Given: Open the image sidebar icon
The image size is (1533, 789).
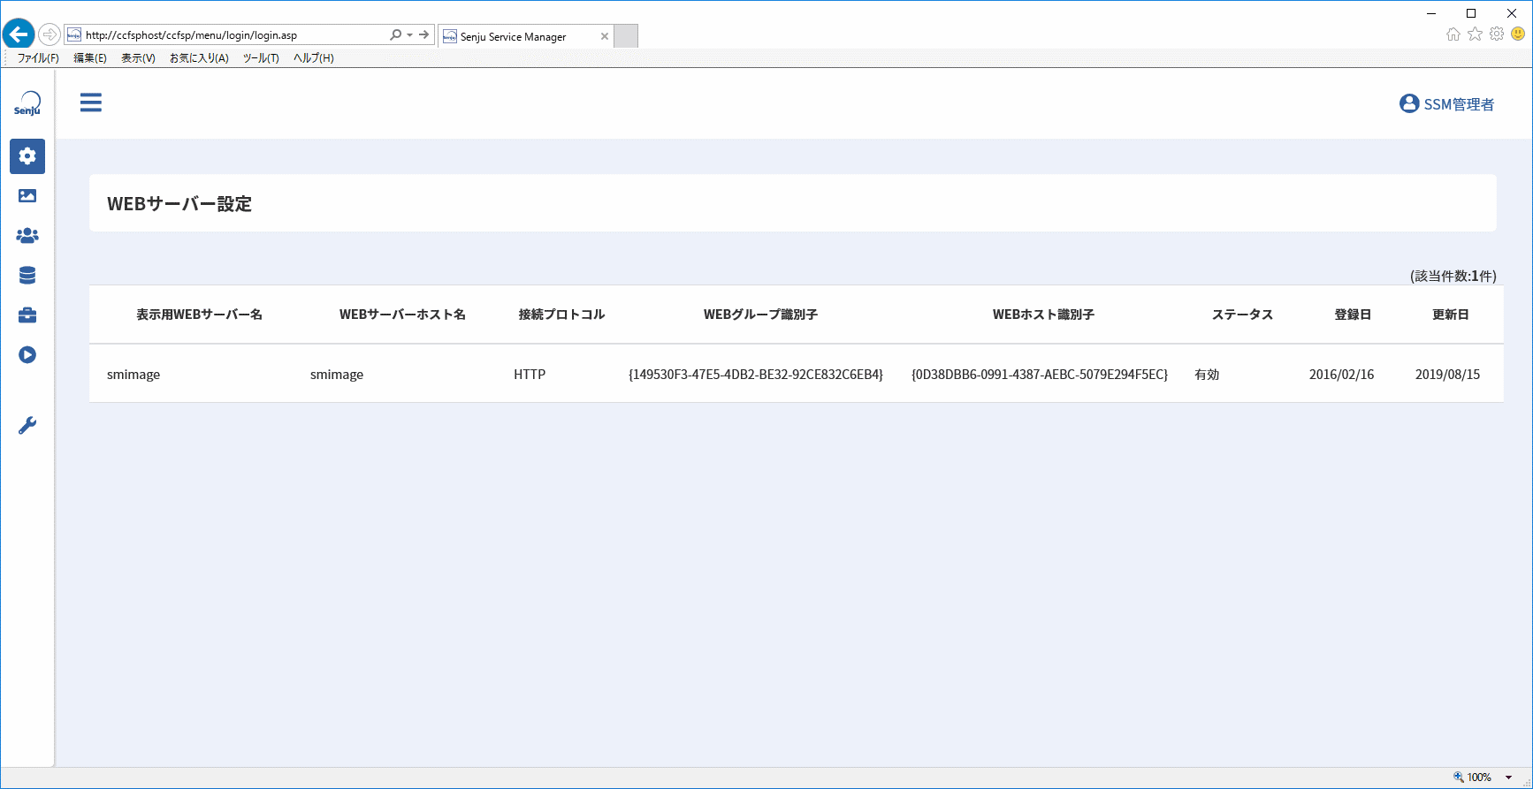Looking at the screenshot, I should [x=27, y=196].
